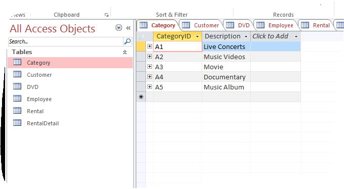Select the row selector for record A1
Image resolution: width=344 pixels, height=189 pixels.
coord(141,46)
